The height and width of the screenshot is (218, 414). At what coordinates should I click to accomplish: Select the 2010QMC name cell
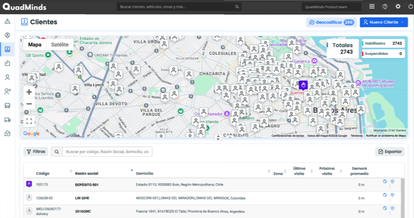coord(83,211)
